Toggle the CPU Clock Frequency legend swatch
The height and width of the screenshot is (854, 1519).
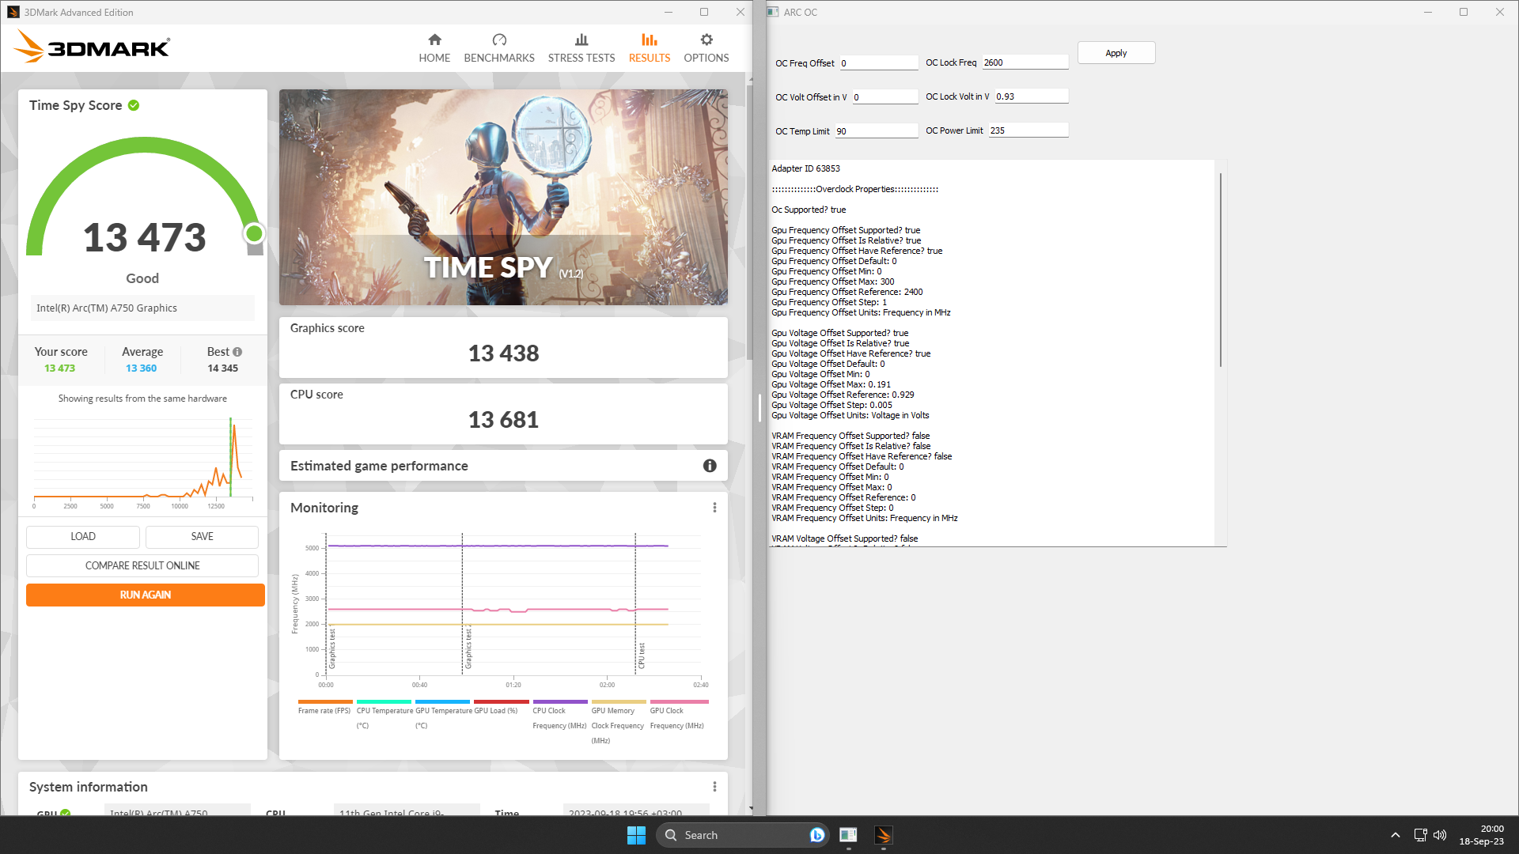560,701
